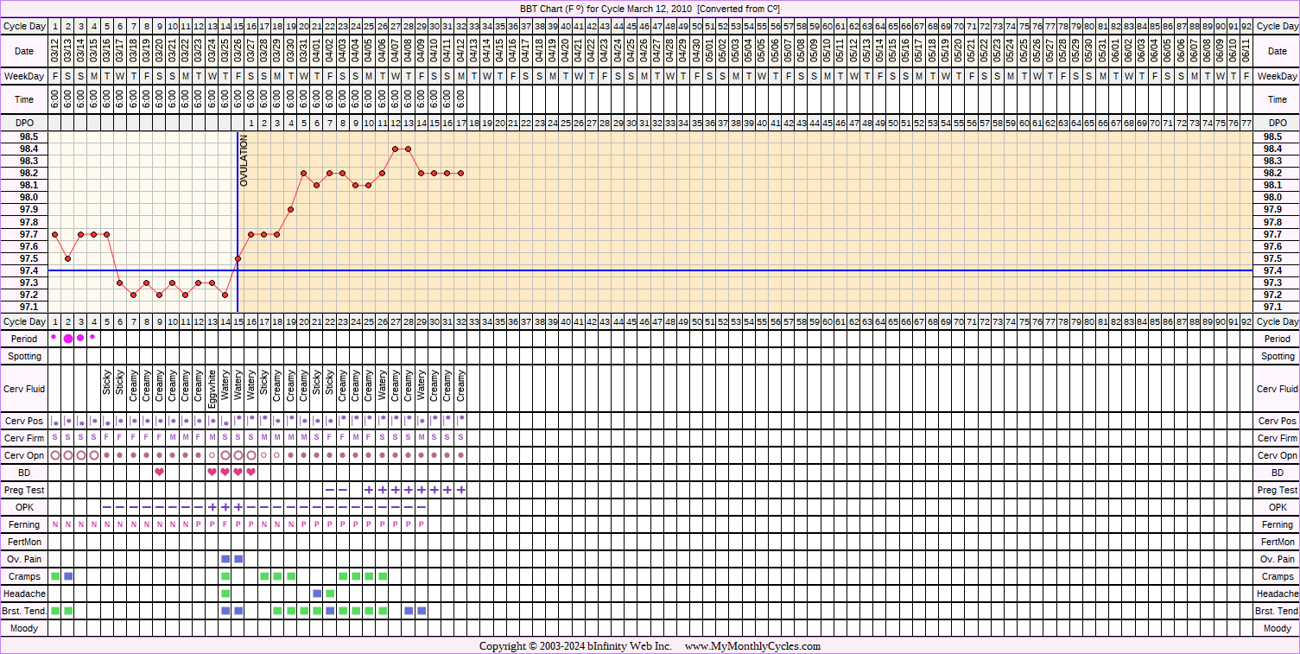Click the first positive pregnancy test plus sign
The image size is (1300, 654).
click(x=369, y=490)
